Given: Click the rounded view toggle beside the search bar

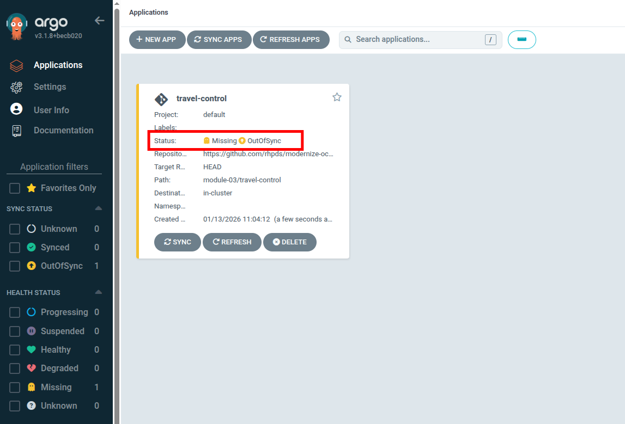Looking at the screenshot, I should pyautogui.click(x=521, y=39).
